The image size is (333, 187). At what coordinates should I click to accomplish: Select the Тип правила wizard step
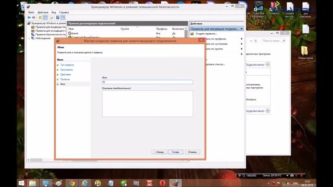point(67,65)
